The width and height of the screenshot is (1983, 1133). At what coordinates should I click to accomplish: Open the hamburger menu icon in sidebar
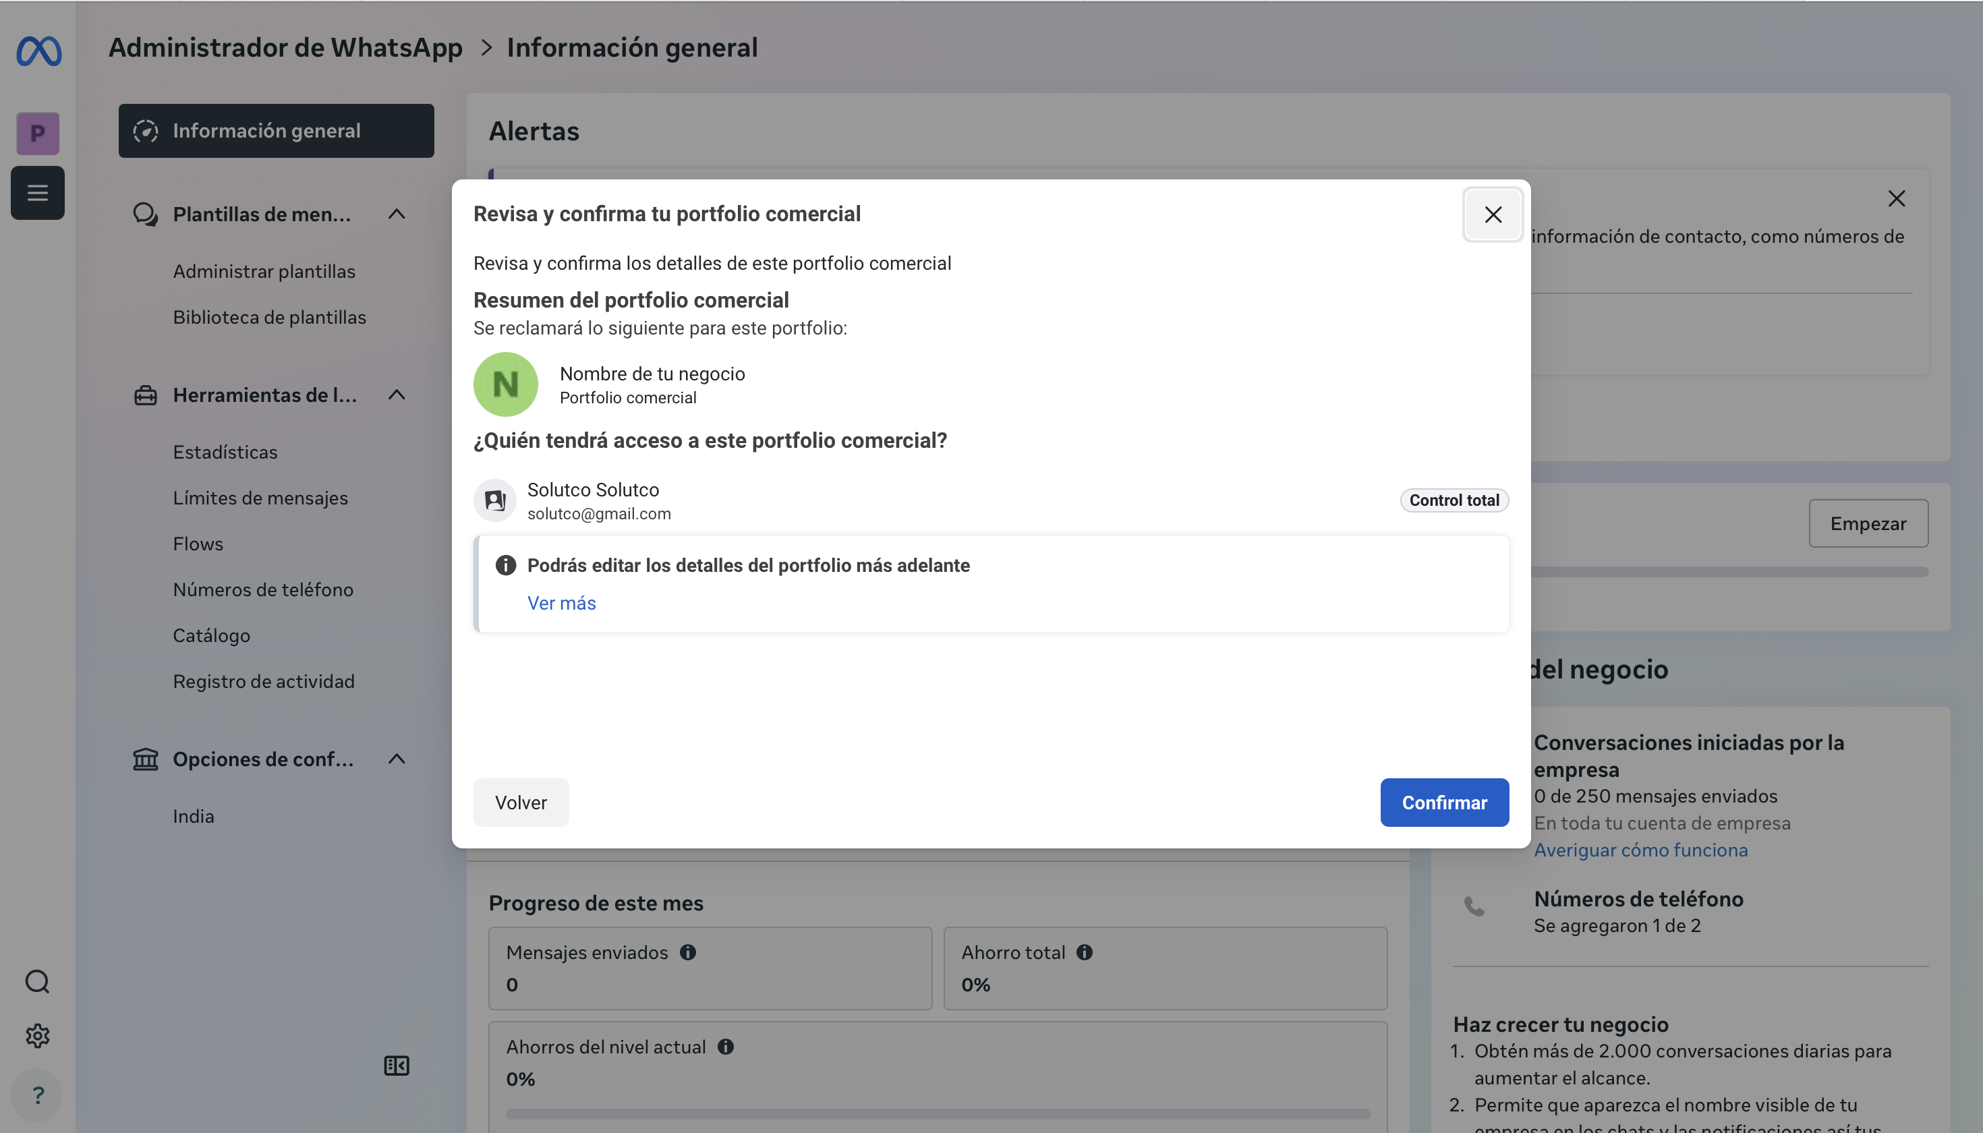coord(37,193)
